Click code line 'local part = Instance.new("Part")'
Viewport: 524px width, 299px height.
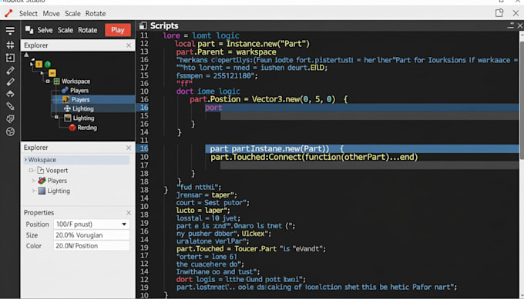(x=242, y=44)
